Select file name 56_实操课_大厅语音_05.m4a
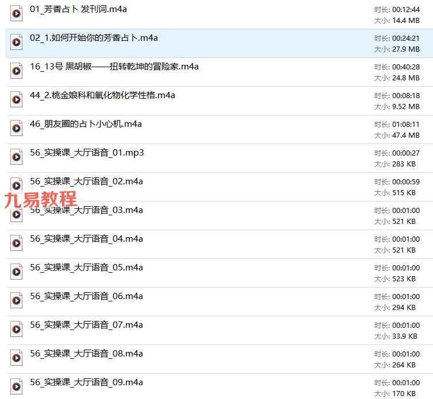The height and width of the screenshot is (399, 433). pos(86,268)
